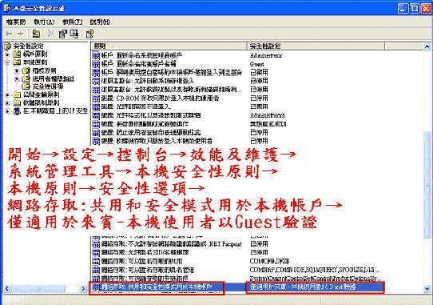Sort by the 安全性設定 column header
This screenshot has height=305, width=433.
pos(316,46)
